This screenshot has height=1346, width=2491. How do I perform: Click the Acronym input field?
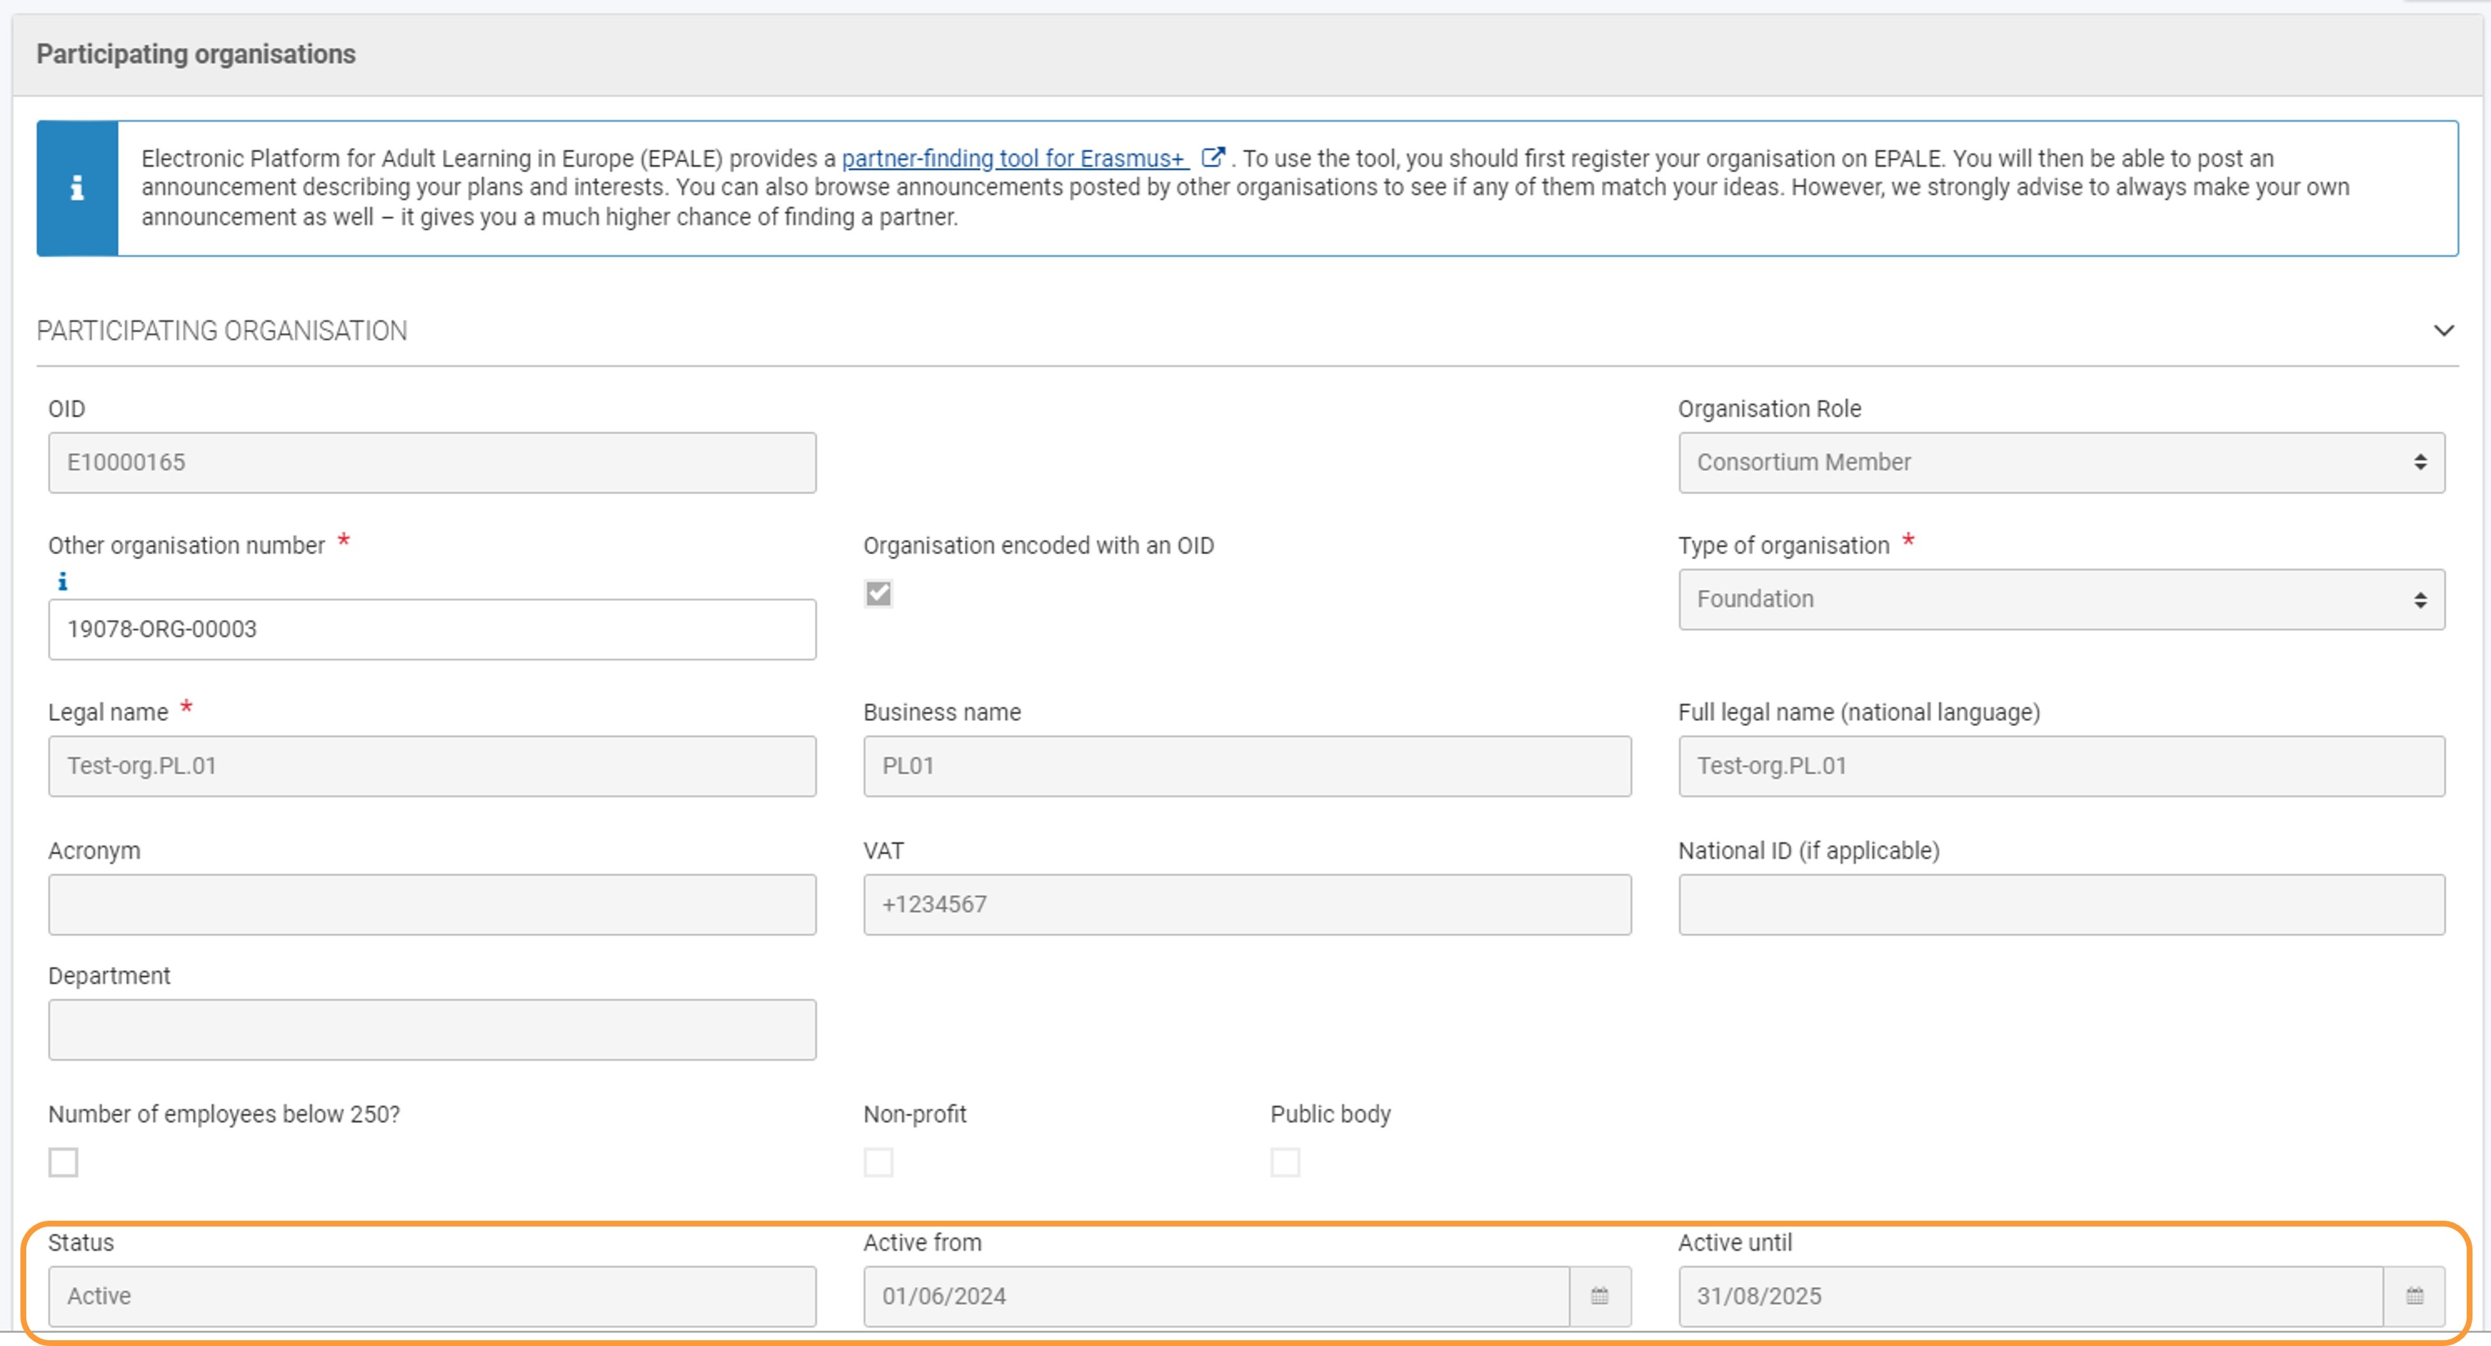click(x=431, y=905)
